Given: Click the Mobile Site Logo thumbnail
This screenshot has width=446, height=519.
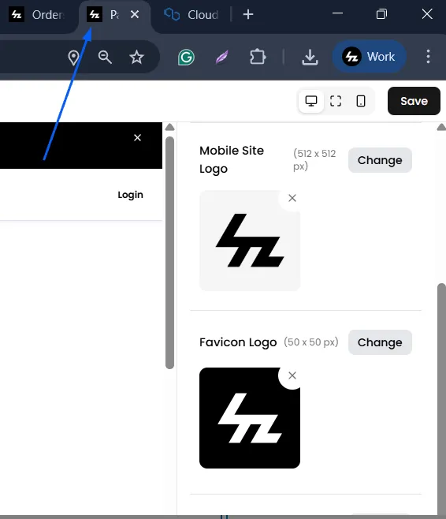Looking at the screenshot, I should coord(250,241).
